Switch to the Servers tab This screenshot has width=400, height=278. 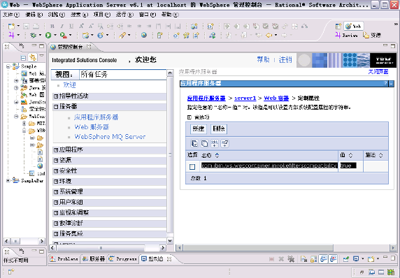pyautogui.click(x=94, y=259)
